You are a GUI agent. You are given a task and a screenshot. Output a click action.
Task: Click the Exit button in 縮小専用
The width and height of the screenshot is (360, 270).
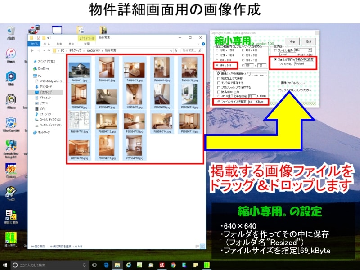(309, 41)
